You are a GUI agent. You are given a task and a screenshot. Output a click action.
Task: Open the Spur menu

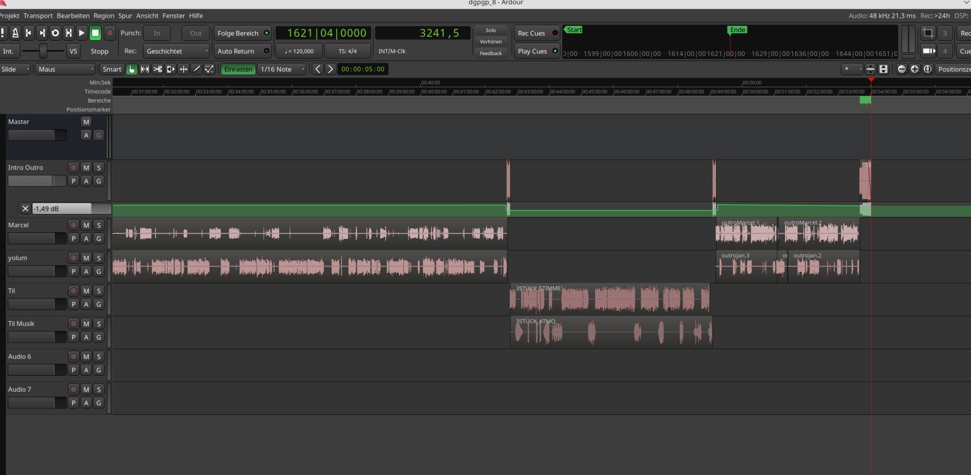click(x=125, y=15)
